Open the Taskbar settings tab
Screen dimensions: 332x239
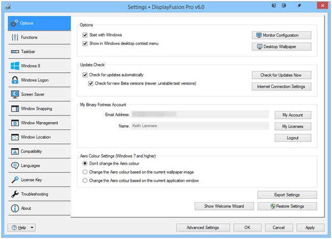pyautogui.click(x=39, y=51)
